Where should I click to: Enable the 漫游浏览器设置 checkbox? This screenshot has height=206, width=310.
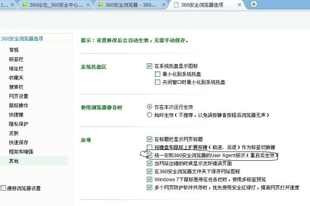[3, 188]
